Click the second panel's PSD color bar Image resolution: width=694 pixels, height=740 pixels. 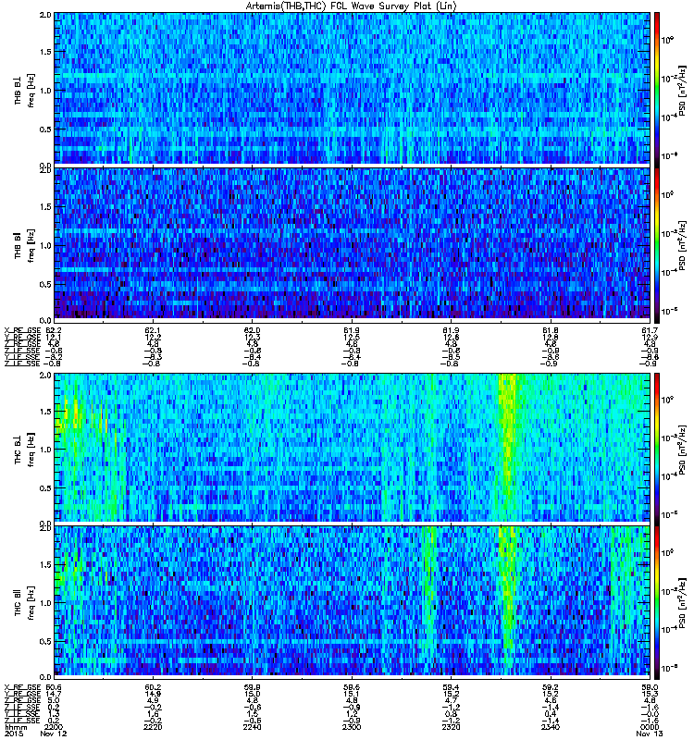657,243
